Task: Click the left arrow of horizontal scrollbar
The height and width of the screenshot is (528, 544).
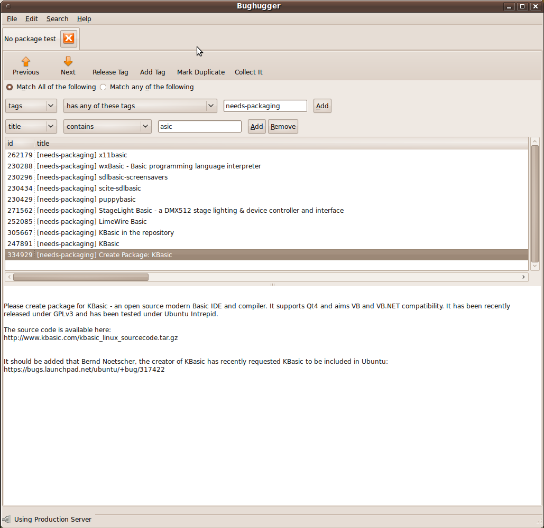Action: click(x=10, y=277)
